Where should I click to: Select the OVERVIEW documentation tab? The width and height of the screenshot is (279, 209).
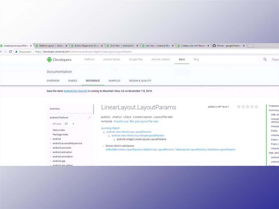click(53, 81)
